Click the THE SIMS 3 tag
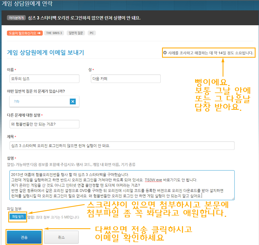Screen dimensions: 259x245 point(54,33)
